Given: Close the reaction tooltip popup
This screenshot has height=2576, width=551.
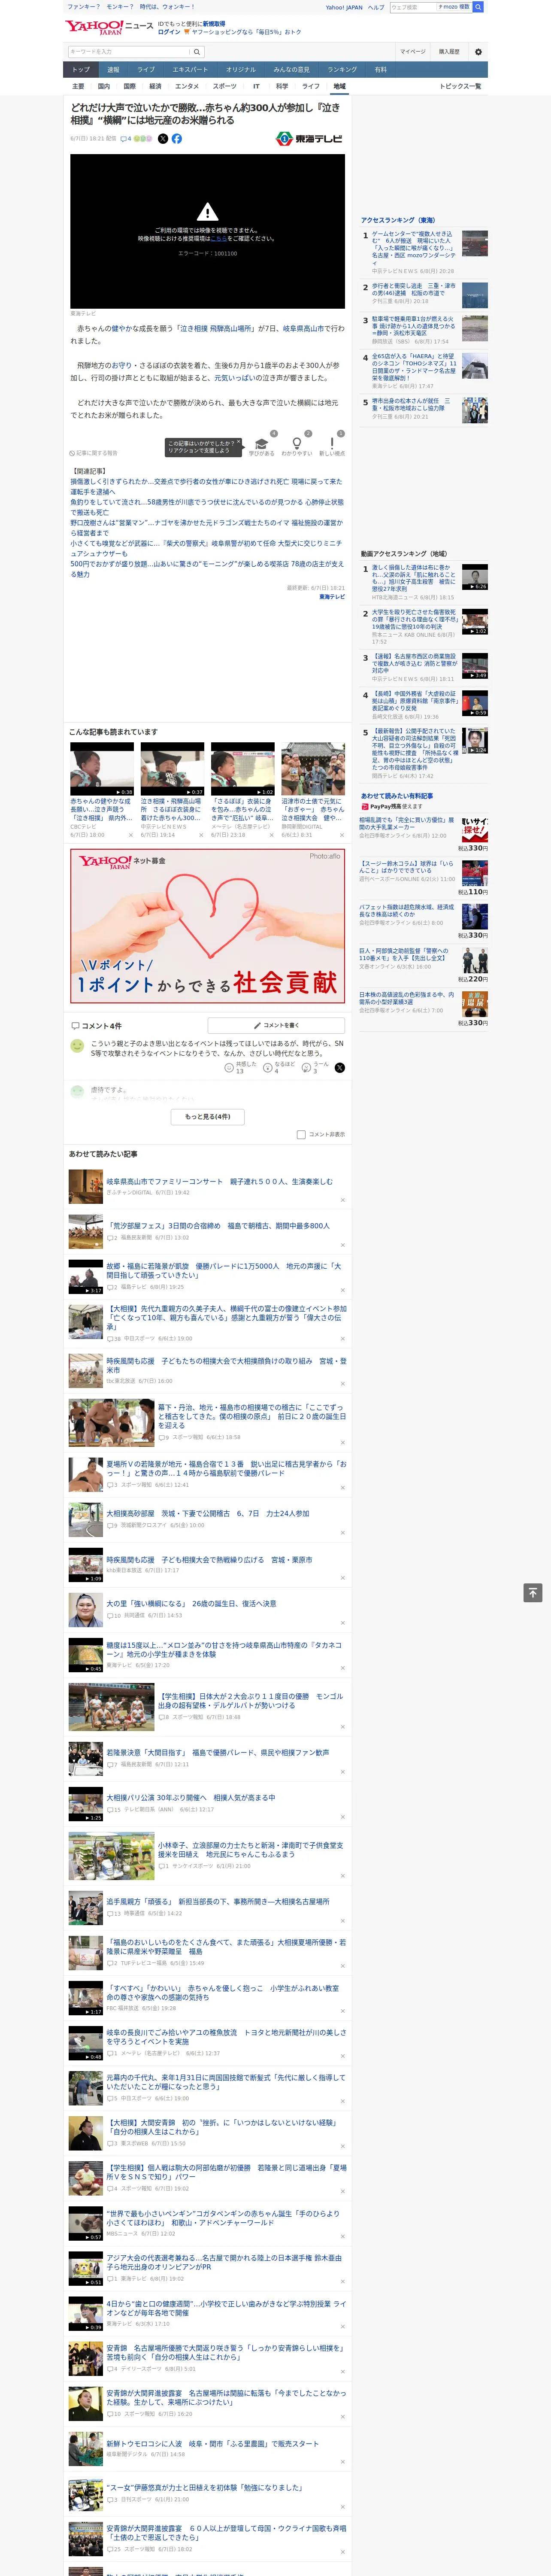Looking at the screenshot, I should (238, 441).
